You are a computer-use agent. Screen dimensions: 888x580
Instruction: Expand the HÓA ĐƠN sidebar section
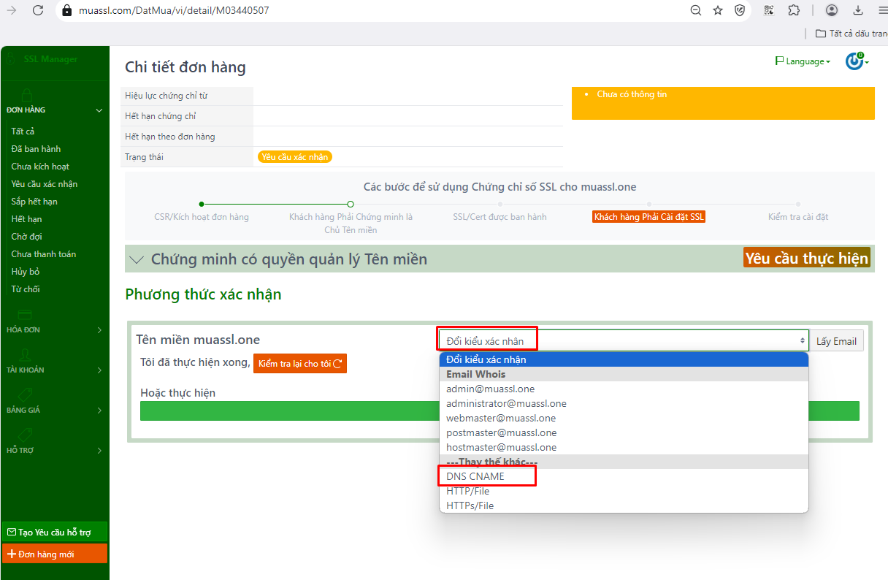tap(54, 330)
